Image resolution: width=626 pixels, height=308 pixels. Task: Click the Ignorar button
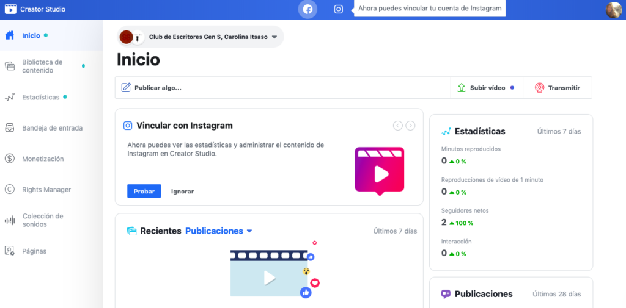point(182,192)
